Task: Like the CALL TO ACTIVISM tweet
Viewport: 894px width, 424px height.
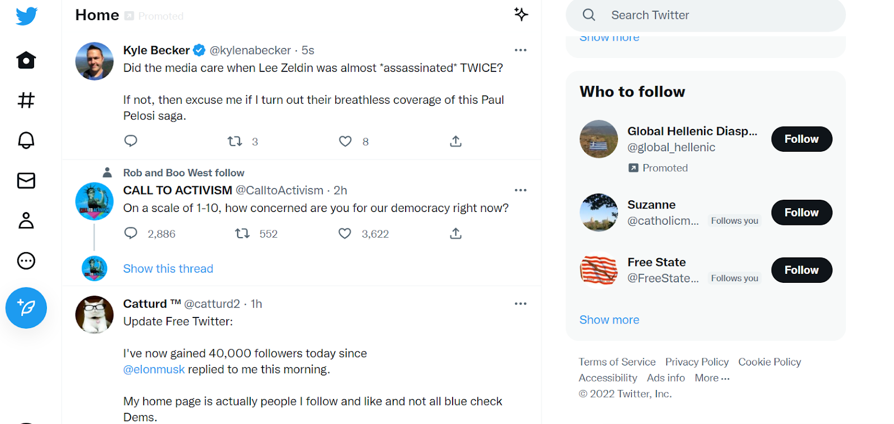Action: coord(345,234)
